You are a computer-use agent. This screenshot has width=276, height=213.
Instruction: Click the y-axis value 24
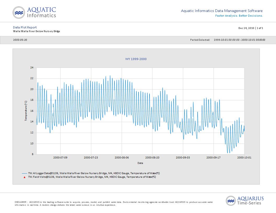pyautogui.click(x=32, y=68)
